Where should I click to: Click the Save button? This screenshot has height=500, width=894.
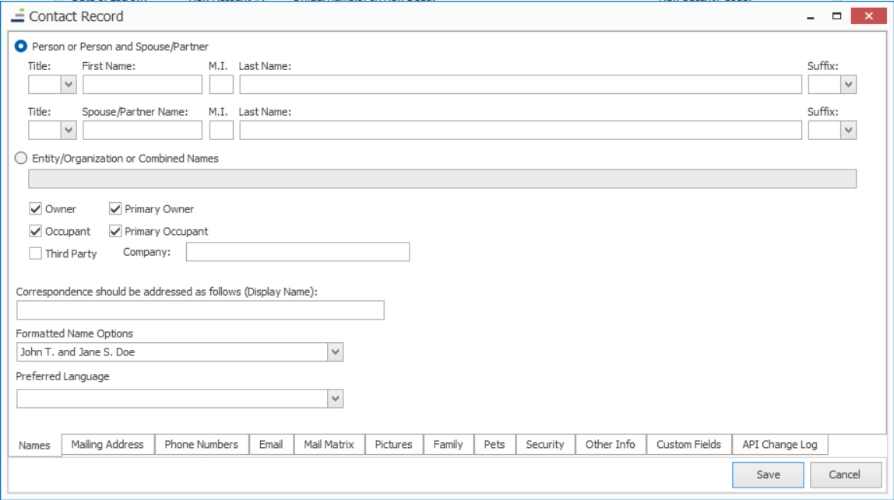[x=768, y=474]
